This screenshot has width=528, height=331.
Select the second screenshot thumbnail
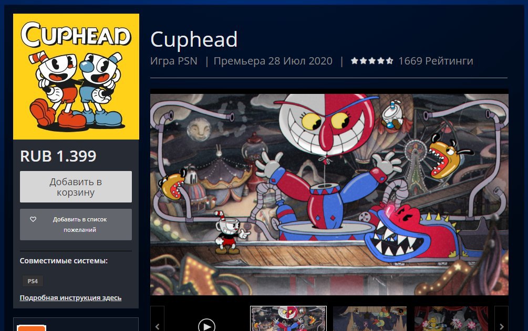pyautogui.click(x=370, y=318)
